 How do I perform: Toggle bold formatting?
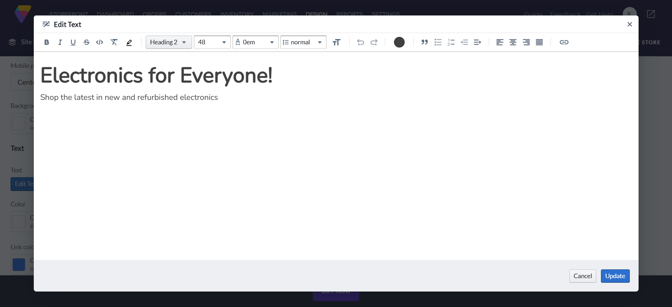point(46,42)
